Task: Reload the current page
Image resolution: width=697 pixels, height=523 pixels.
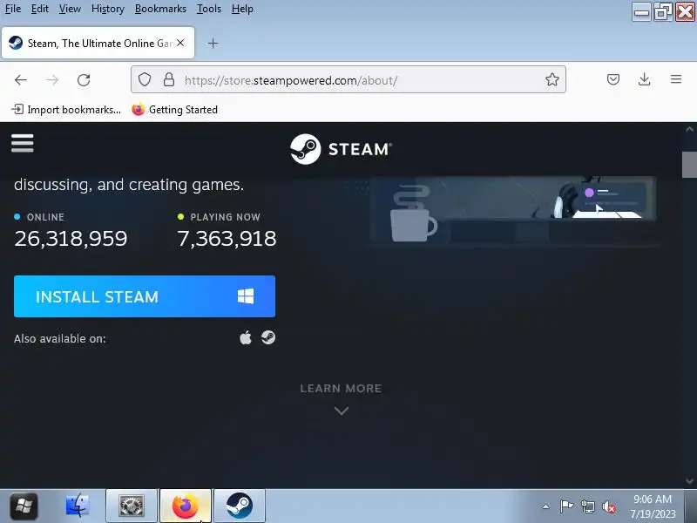Action: [84, 80]
